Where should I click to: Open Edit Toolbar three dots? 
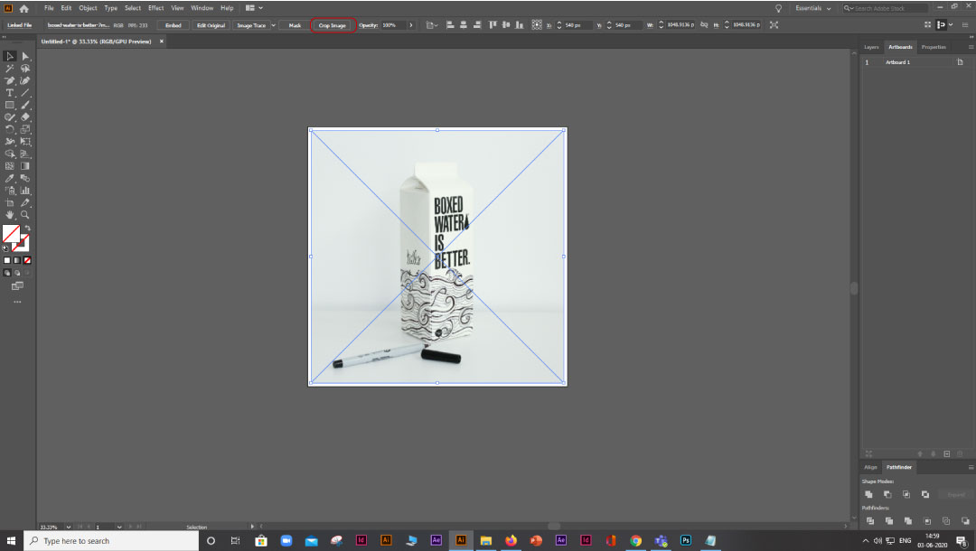pos(17,302)
